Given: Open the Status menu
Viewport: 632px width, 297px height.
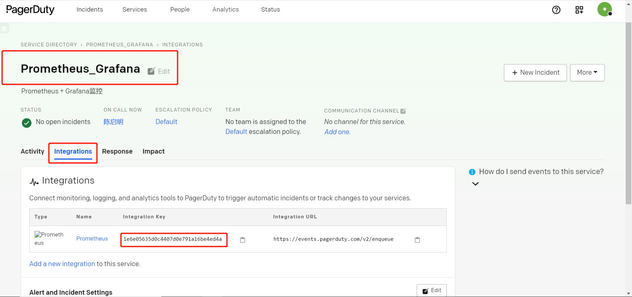Looking at the screenshot, I should pyautogui.click(x=271, y=10).
